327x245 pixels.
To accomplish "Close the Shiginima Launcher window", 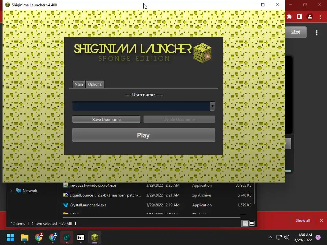I will click(278, 5).
